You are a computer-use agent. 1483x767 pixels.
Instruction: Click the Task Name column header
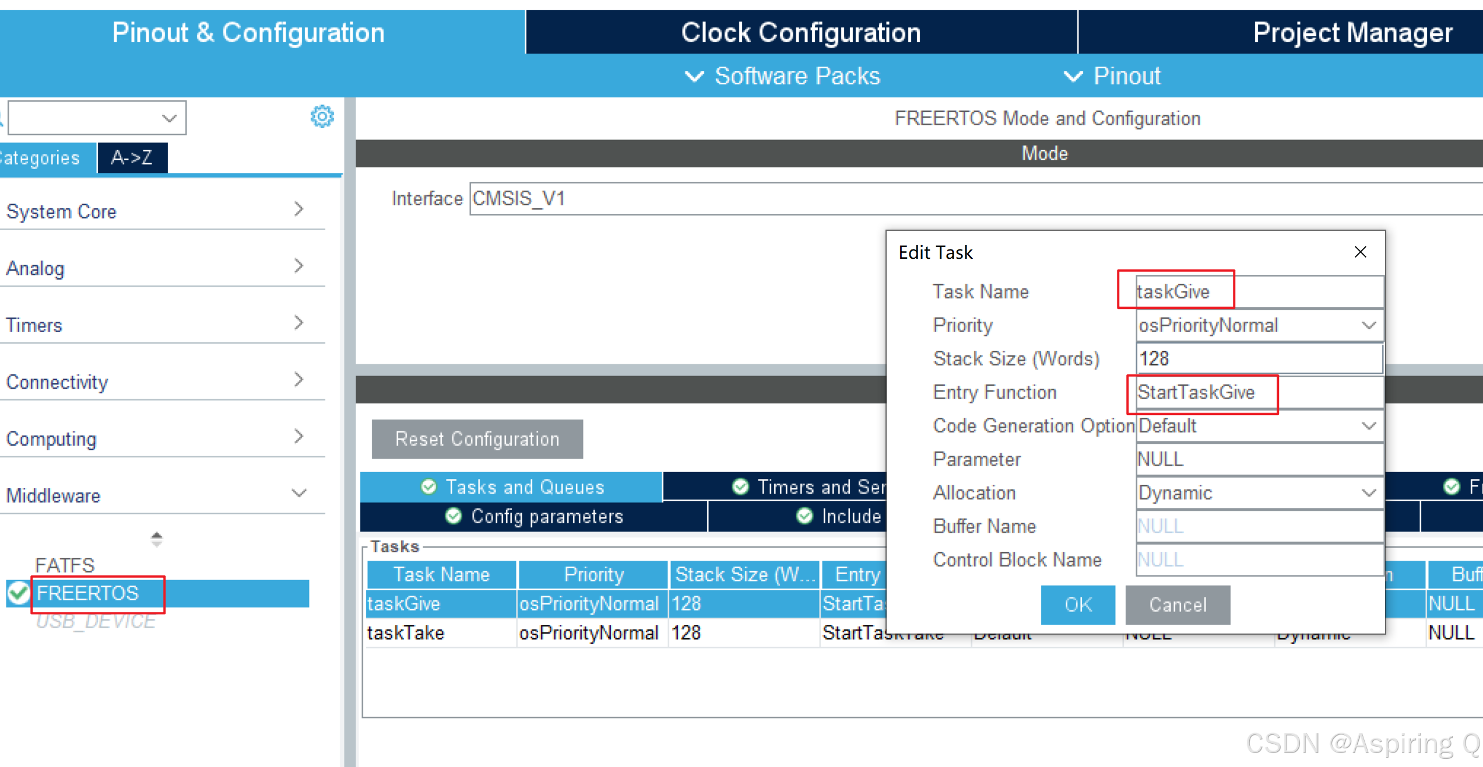click(x=441, y=575)
